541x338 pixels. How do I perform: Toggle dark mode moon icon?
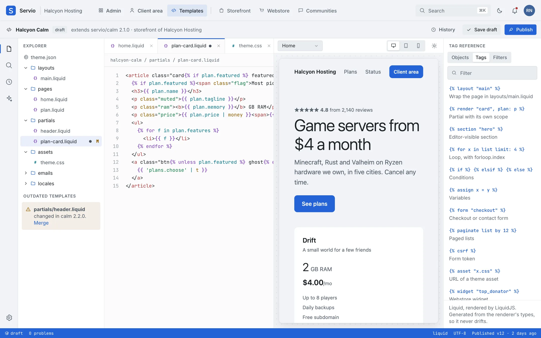pyautogui.click(x=499, y=11)
